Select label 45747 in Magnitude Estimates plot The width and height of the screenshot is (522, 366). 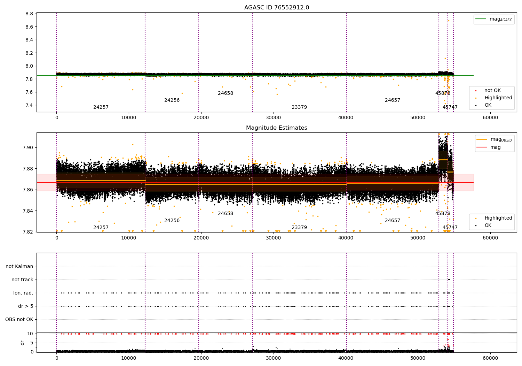[450, 228]
